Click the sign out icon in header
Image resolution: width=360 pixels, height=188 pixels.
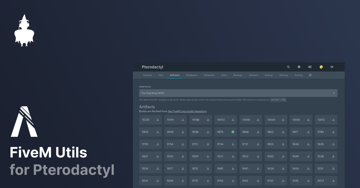click(332, 67)
